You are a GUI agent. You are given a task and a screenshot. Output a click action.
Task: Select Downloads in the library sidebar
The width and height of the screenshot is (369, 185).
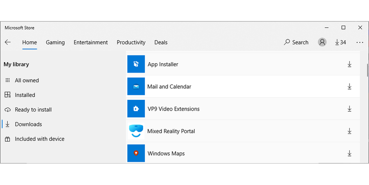click(x=28, y=124)
